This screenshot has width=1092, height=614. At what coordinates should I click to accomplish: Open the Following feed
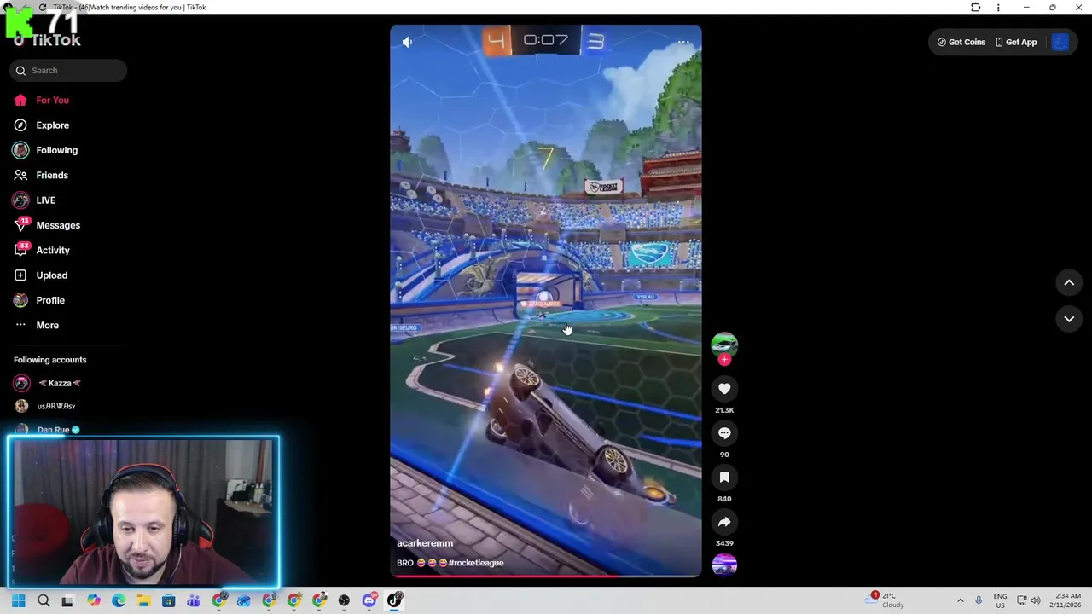tap(56, 150)
